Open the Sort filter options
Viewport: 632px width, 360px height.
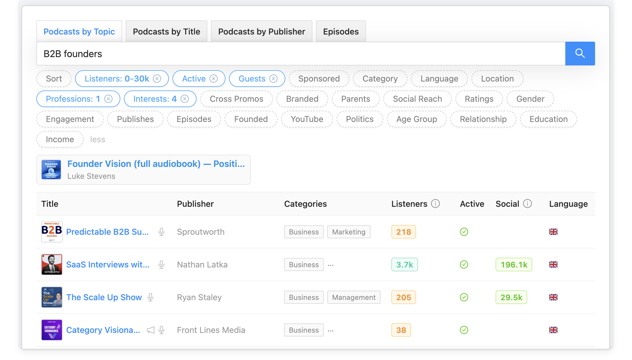coord(54,79)
